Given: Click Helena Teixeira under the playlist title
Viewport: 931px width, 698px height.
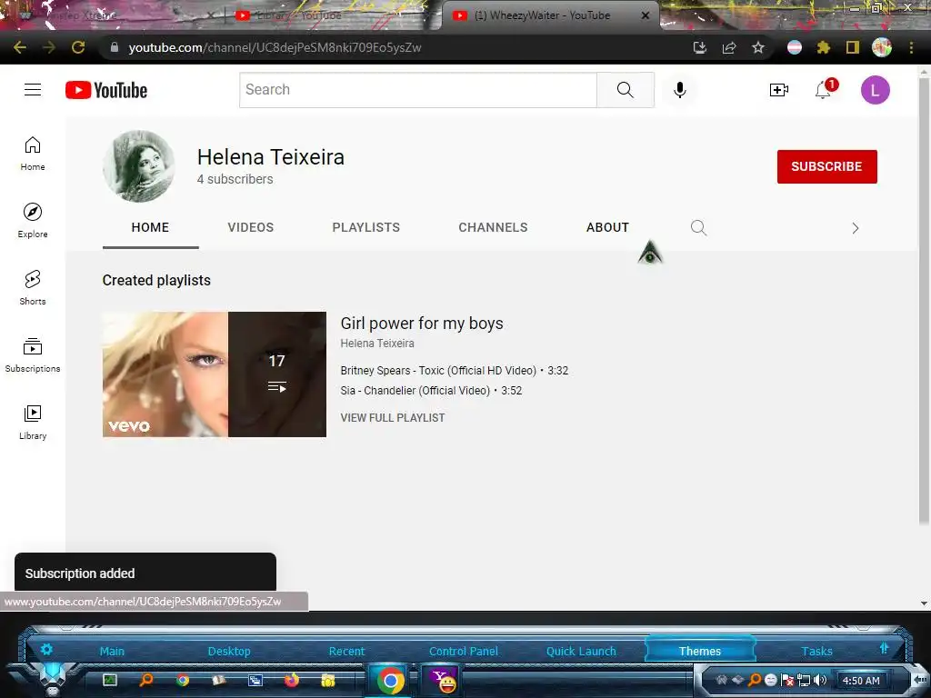Looking at the screenshot, I should [x=377, y=343].
